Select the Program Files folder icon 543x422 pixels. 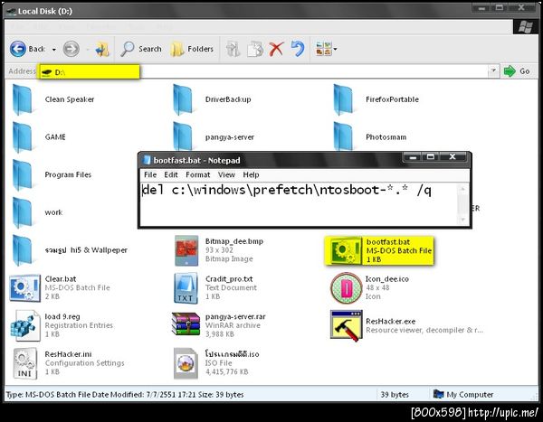[x=23, y=174]
